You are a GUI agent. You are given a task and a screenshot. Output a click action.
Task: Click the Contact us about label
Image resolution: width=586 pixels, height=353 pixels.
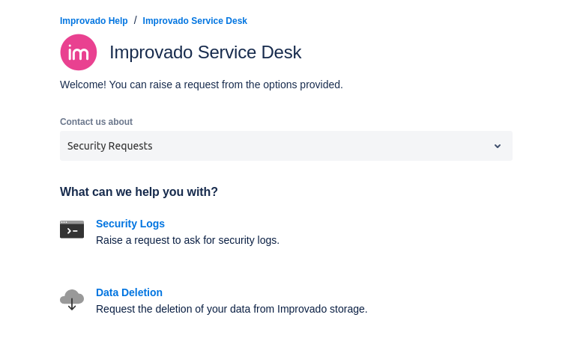[x=96, y=122]
